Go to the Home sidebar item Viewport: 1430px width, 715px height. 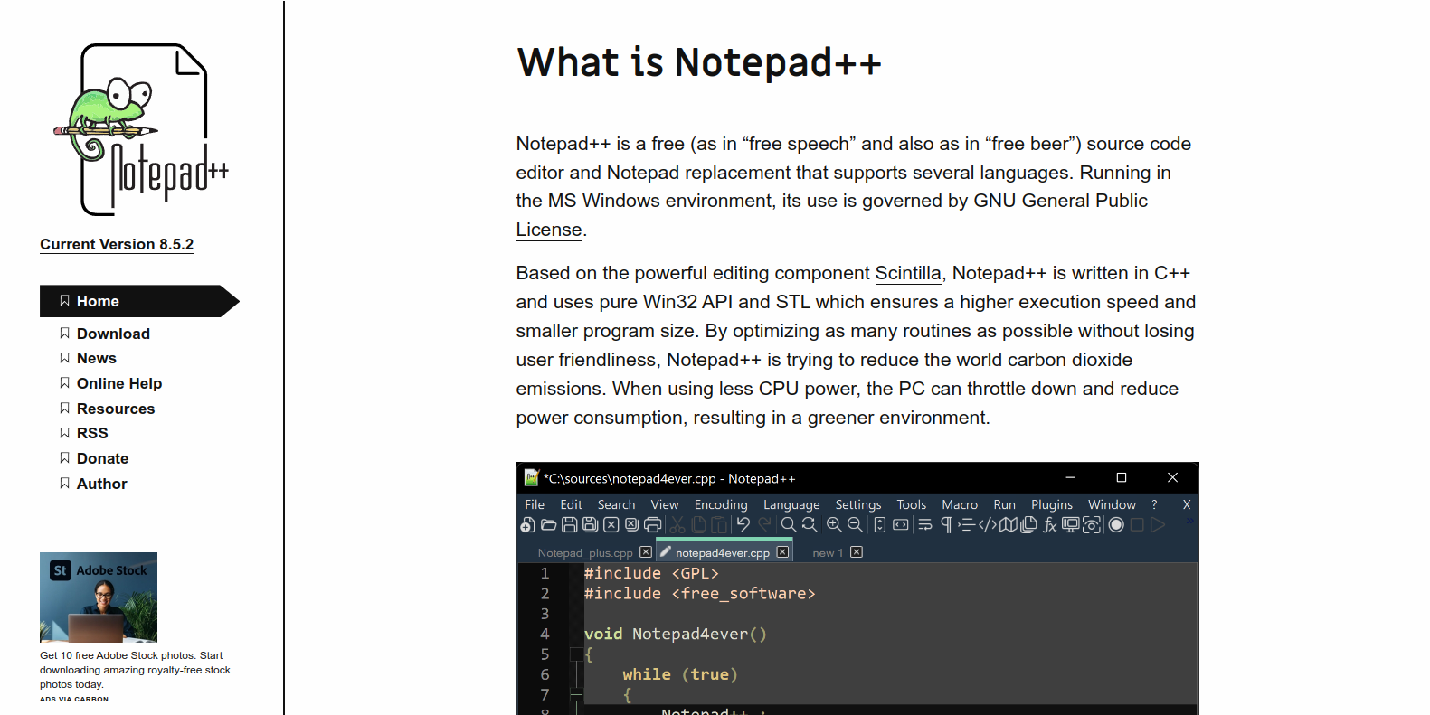click(x=139, y=301)
